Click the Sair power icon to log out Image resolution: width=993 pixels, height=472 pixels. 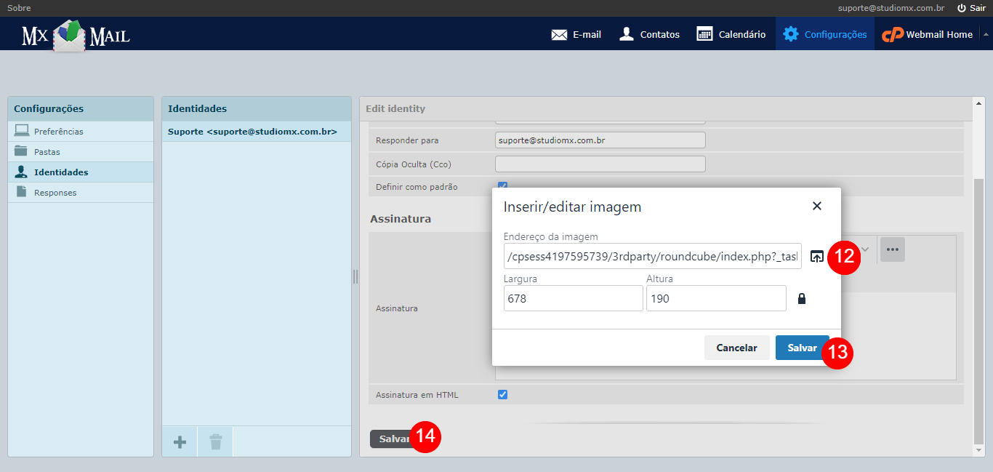tap(961, 7)
